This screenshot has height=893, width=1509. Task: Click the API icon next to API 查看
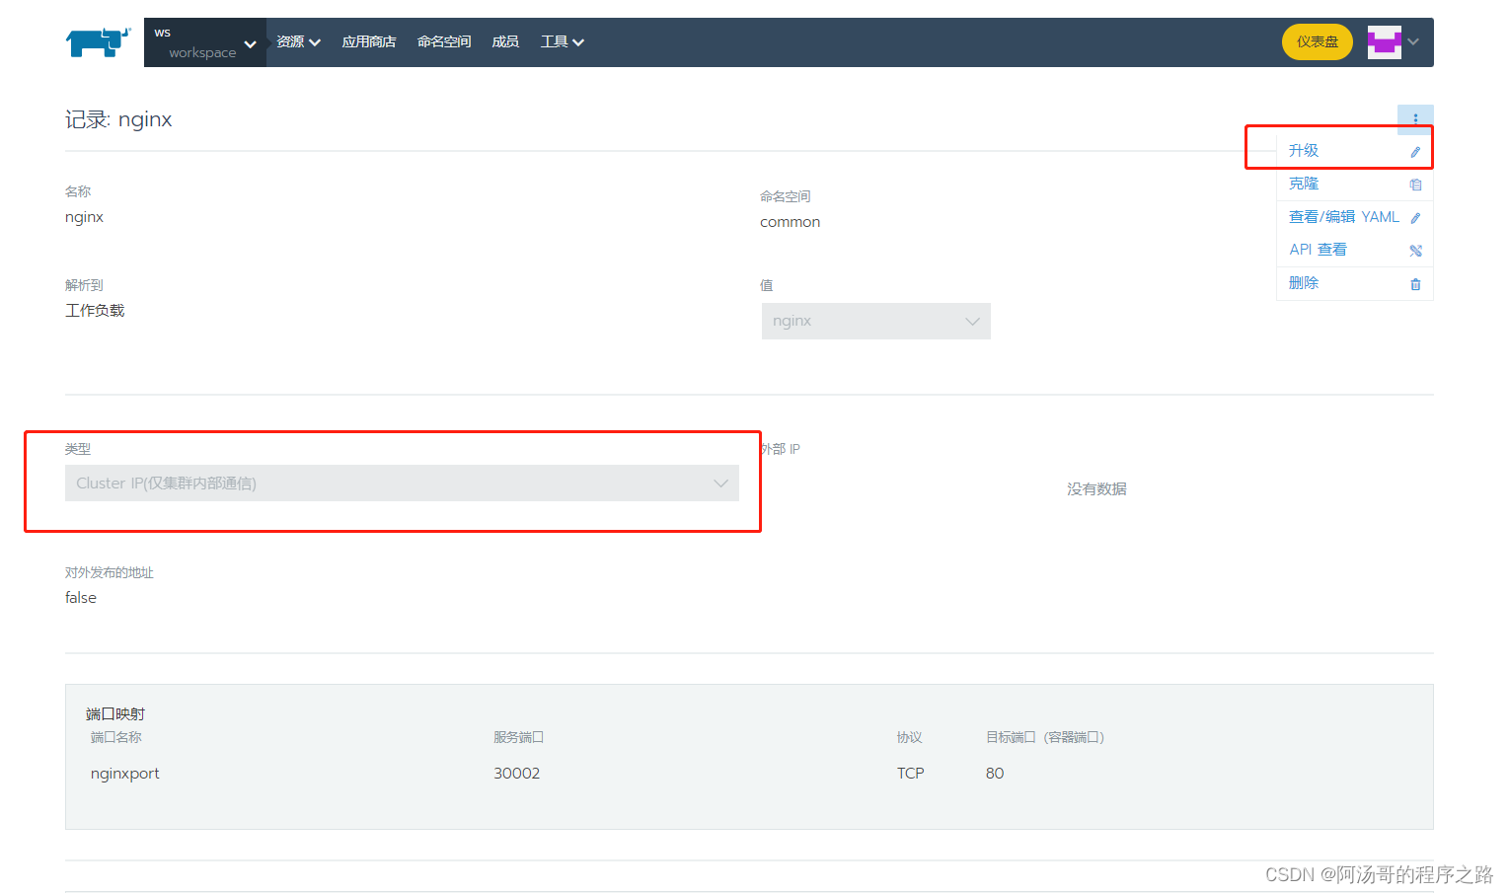click(x=1415, y=251)
